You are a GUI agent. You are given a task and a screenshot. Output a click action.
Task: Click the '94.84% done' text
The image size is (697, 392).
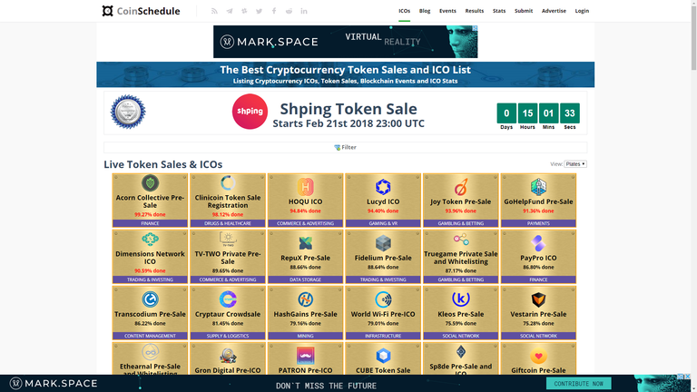click(x=305, y=211)
